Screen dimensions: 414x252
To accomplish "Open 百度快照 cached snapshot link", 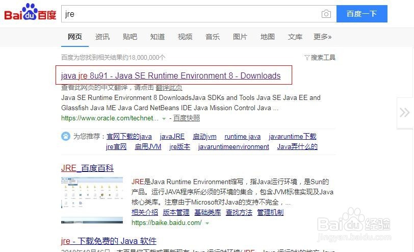I will point(187,118).
